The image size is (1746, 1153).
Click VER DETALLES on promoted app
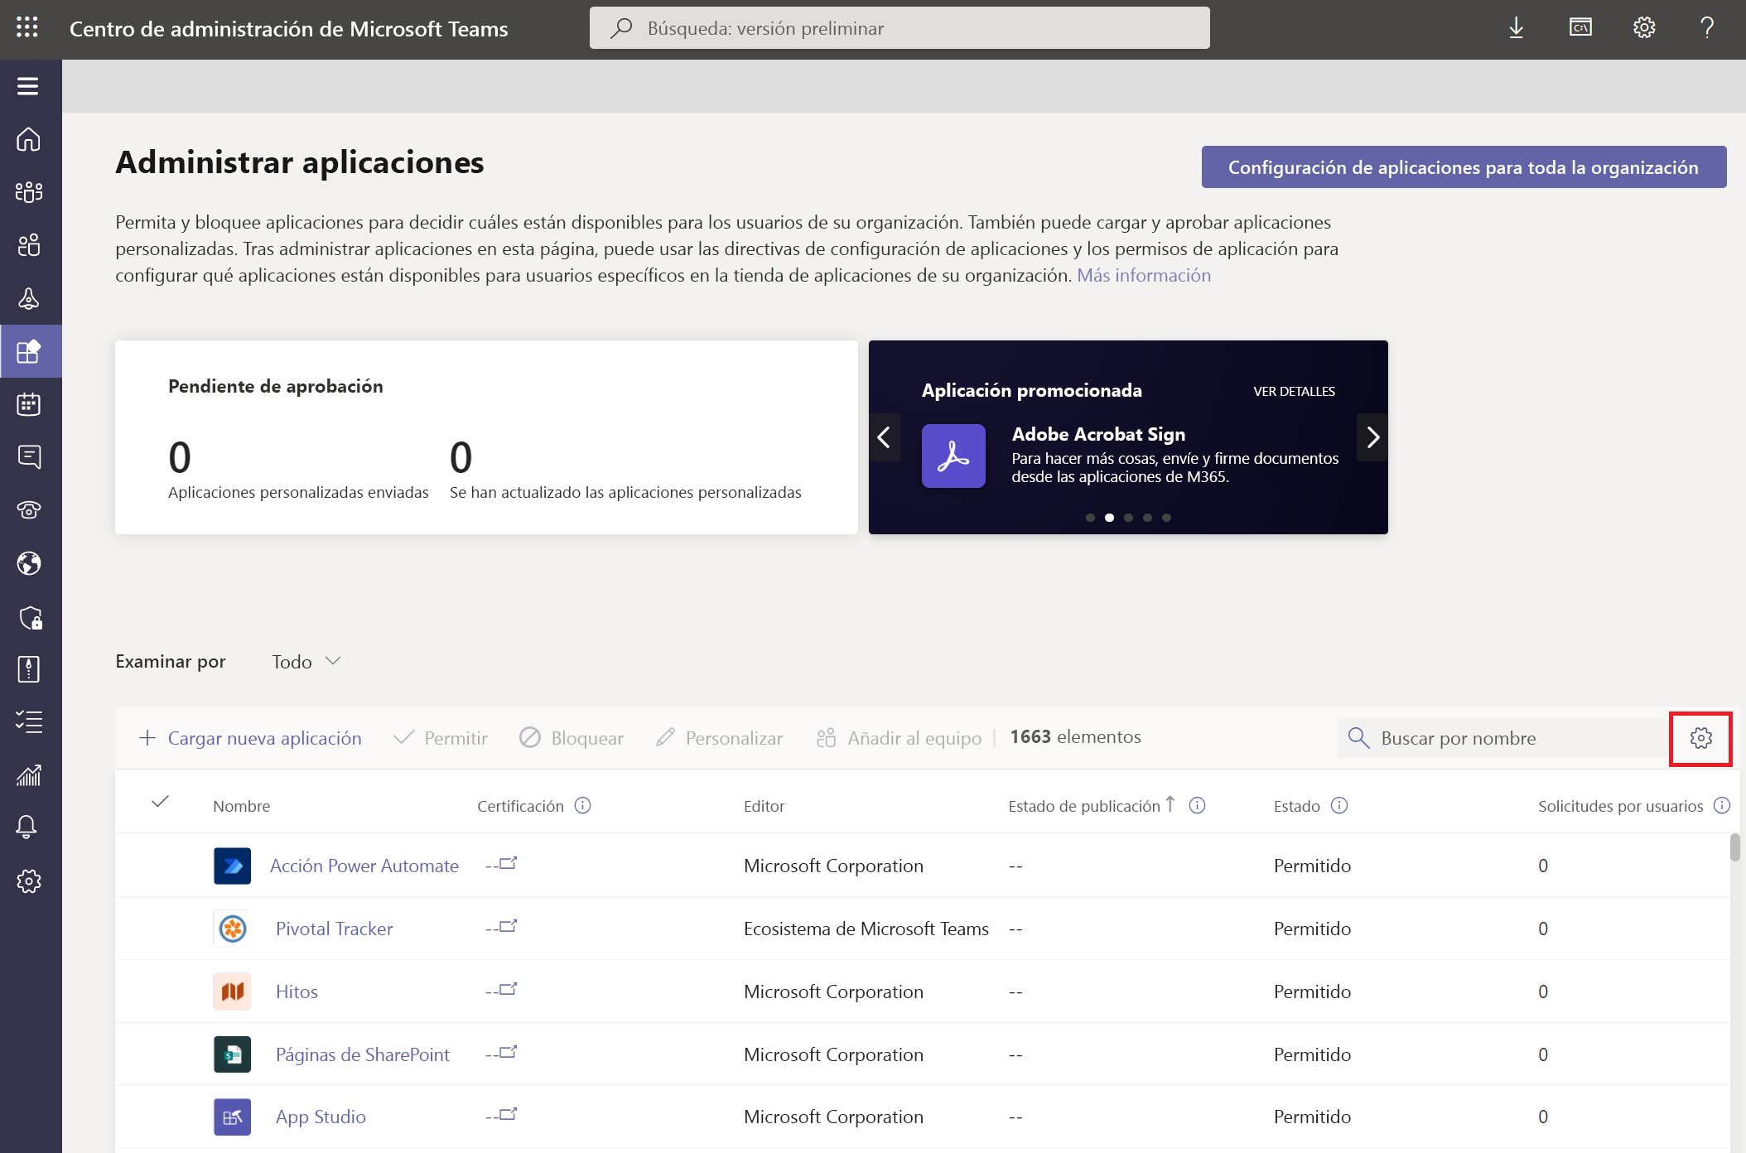tap(1294, 391)
